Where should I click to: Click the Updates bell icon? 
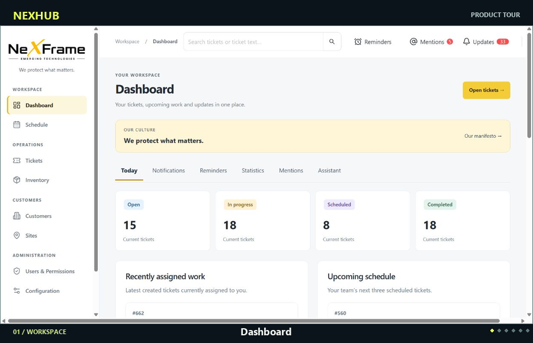click(x=467, y=41)
